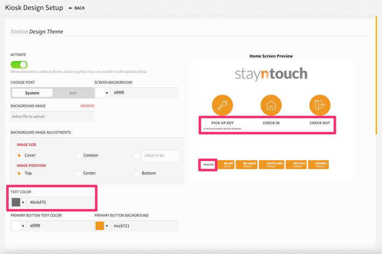Select the System font option
Viewport: 382px width, 254px height.
[x=32, y=93]
